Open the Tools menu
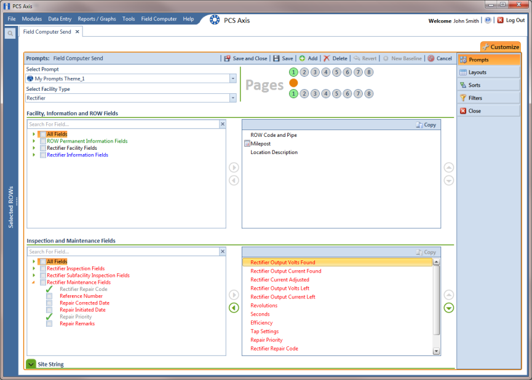This screenshot has height=380, width=532. click(x=129, y=19)
